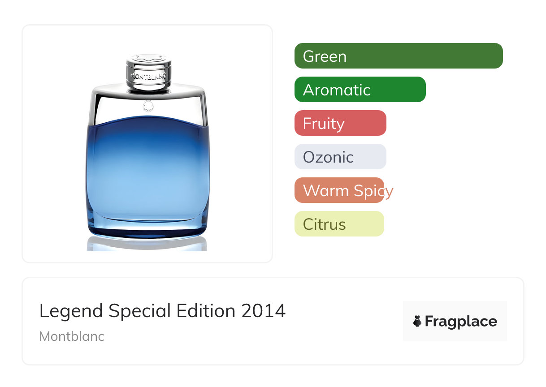Select the Aromatic accord bar

pos(360,90)
